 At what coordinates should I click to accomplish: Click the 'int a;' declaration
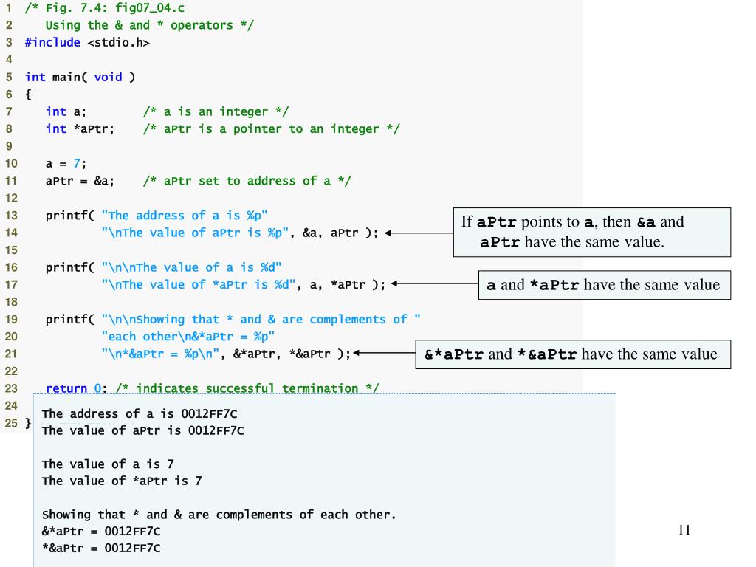click(x=66, y=112)
